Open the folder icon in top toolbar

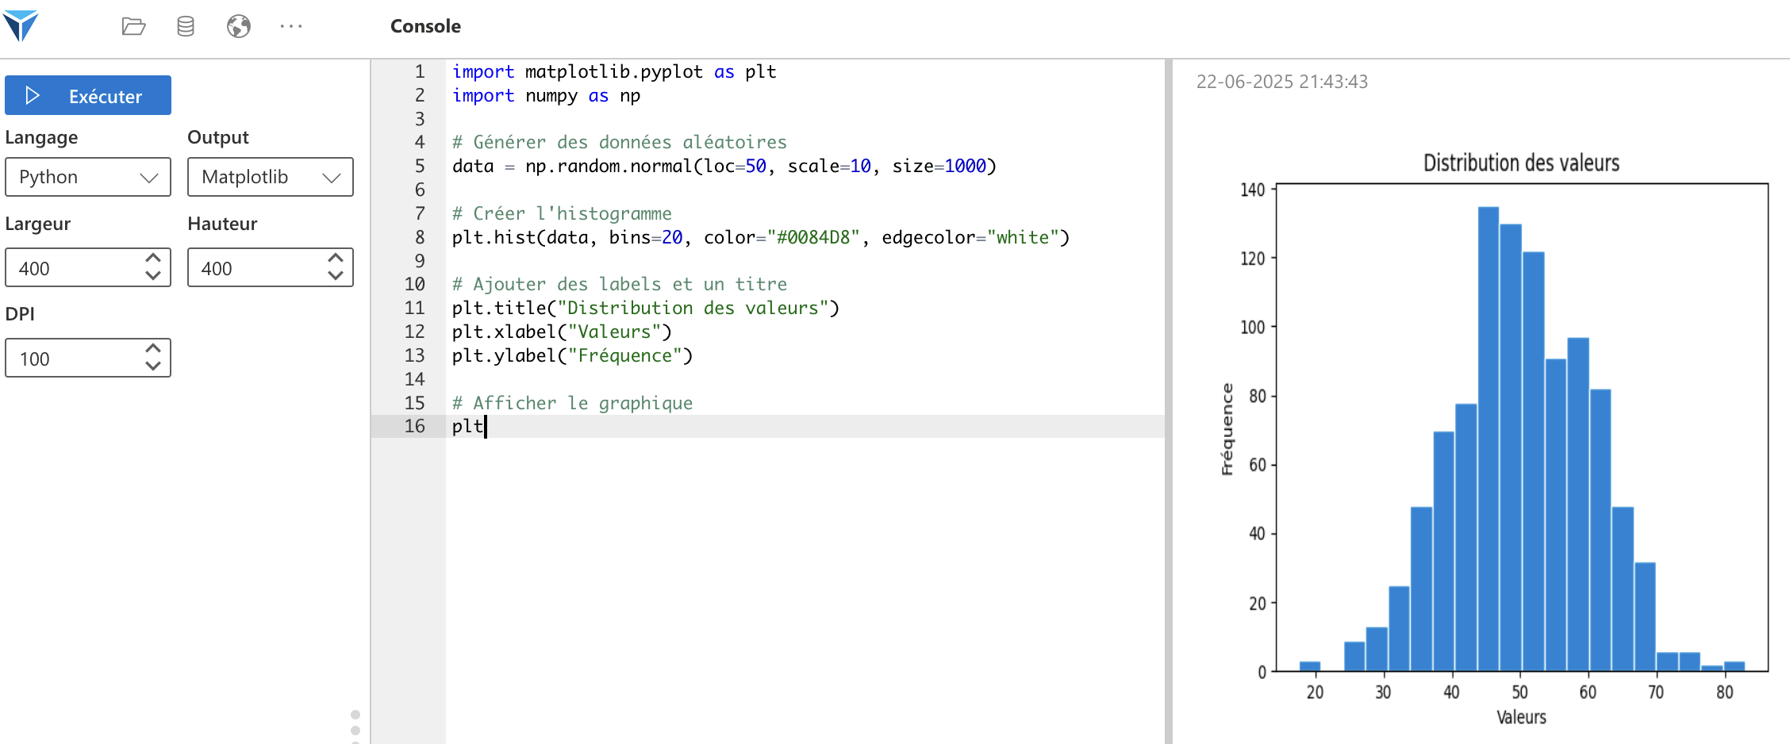pyautogui.click(x=133, y=26)
